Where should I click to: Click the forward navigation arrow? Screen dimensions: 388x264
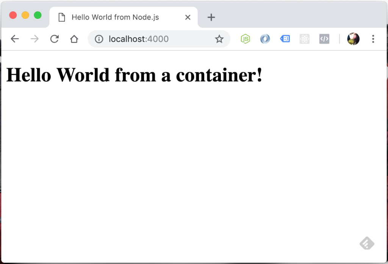tap(34, 39)
